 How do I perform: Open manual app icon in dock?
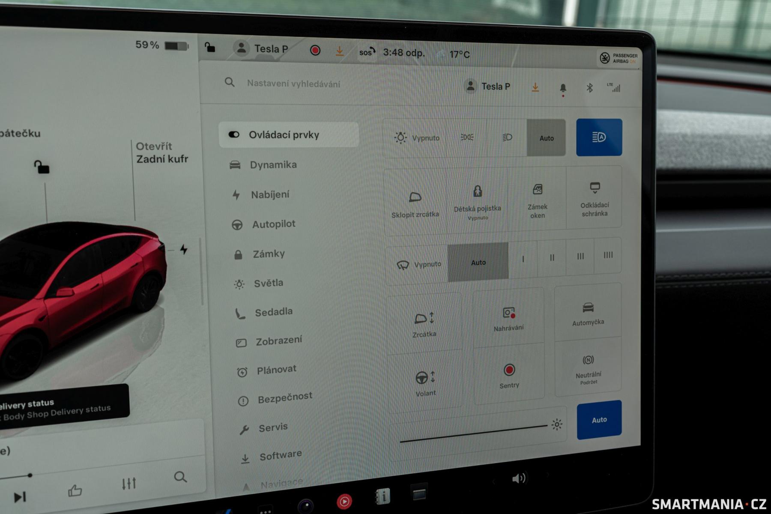pos(383,496)
